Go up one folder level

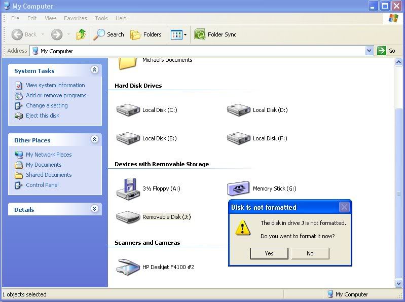tap(81, 34)
